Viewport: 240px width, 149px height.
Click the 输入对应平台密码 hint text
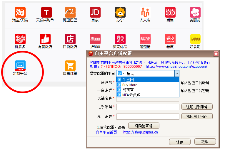[195, 91]
